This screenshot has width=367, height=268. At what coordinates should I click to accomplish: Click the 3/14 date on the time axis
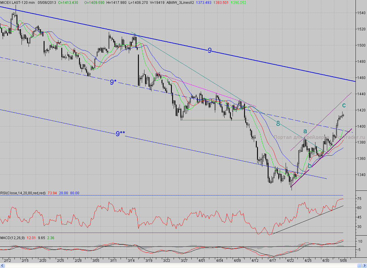pos(131,261)
